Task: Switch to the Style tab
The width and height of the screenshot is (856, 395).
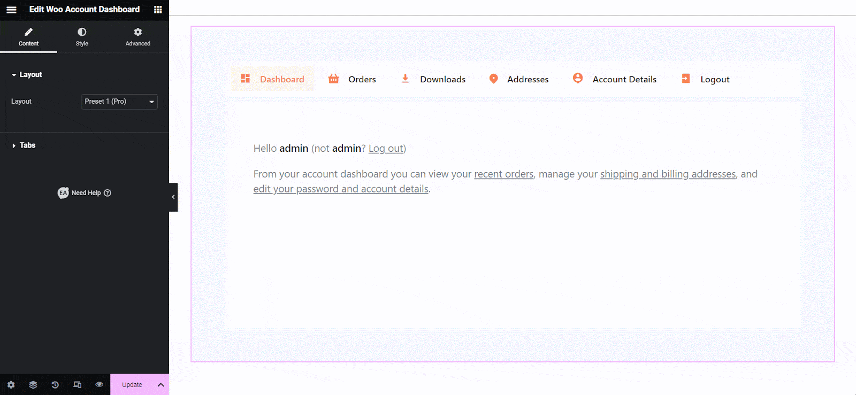Action: tap(82, 37)
